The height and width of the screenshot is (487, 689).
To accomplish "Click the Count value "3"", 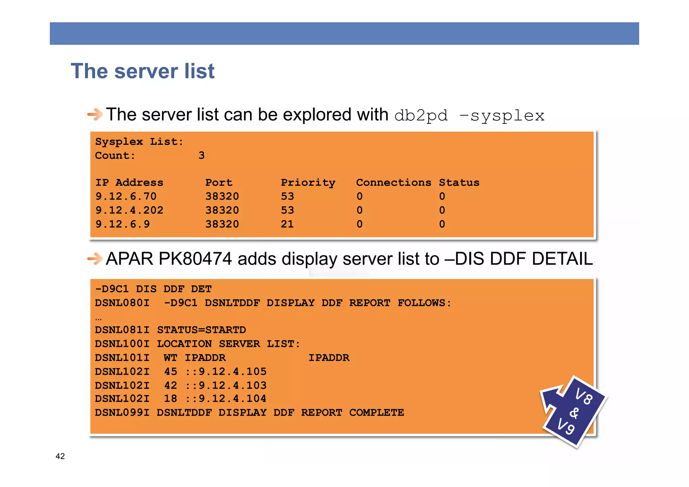I will 202,155.
